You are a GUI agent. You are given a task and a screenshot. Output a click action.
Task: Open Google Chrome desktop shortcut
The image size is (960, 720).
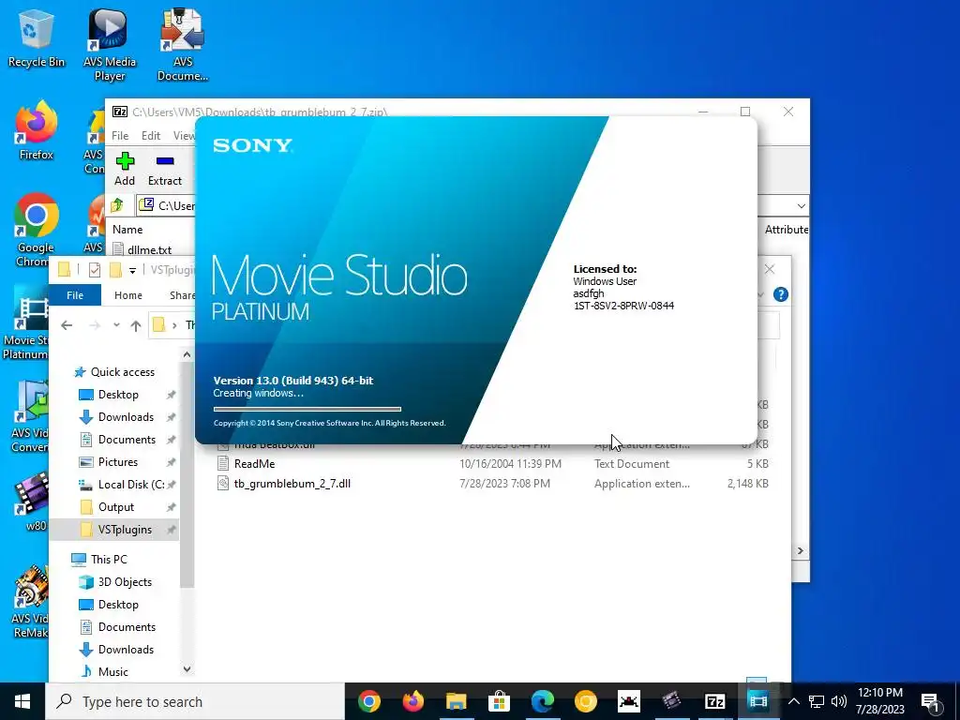click(x=36, y=231)
